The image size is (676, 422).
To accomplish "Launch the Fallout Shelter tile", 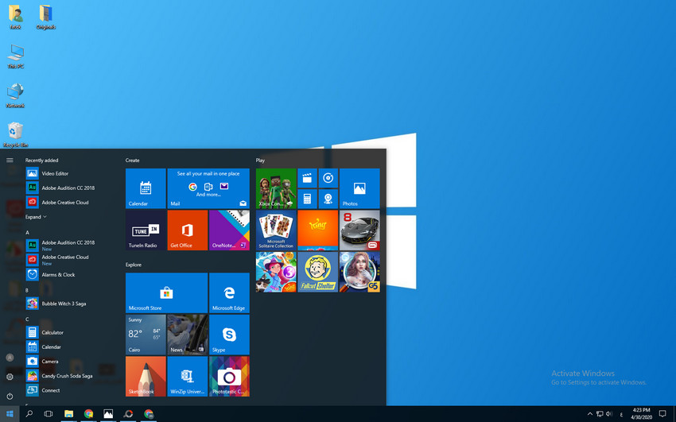I will tap(318, 272).
